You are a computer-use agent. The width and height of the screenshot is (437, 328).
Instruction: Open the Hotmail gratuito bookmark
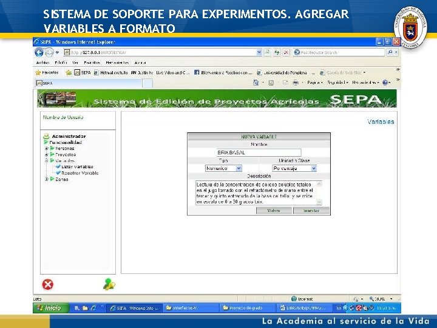click(x=110, y=72)
